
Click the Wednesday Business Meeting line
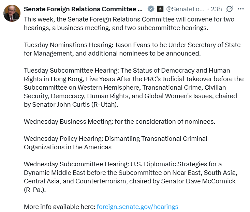pyautogui.click(x=120, y=122)
